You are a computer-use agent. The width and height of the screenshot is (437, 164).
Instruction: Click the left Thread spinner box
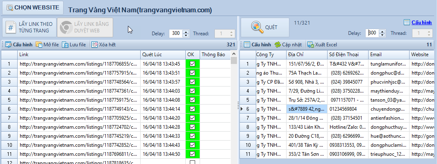click(225, 34)
